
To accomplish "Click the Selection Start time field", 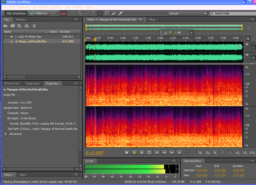I will pyautogui.click(x=202, y=170).
